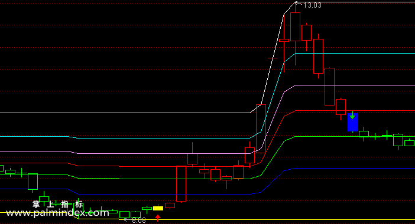Click the green down-arrow sell signal
The height and width of the screenshot is (224, 415).
(352, 116)
